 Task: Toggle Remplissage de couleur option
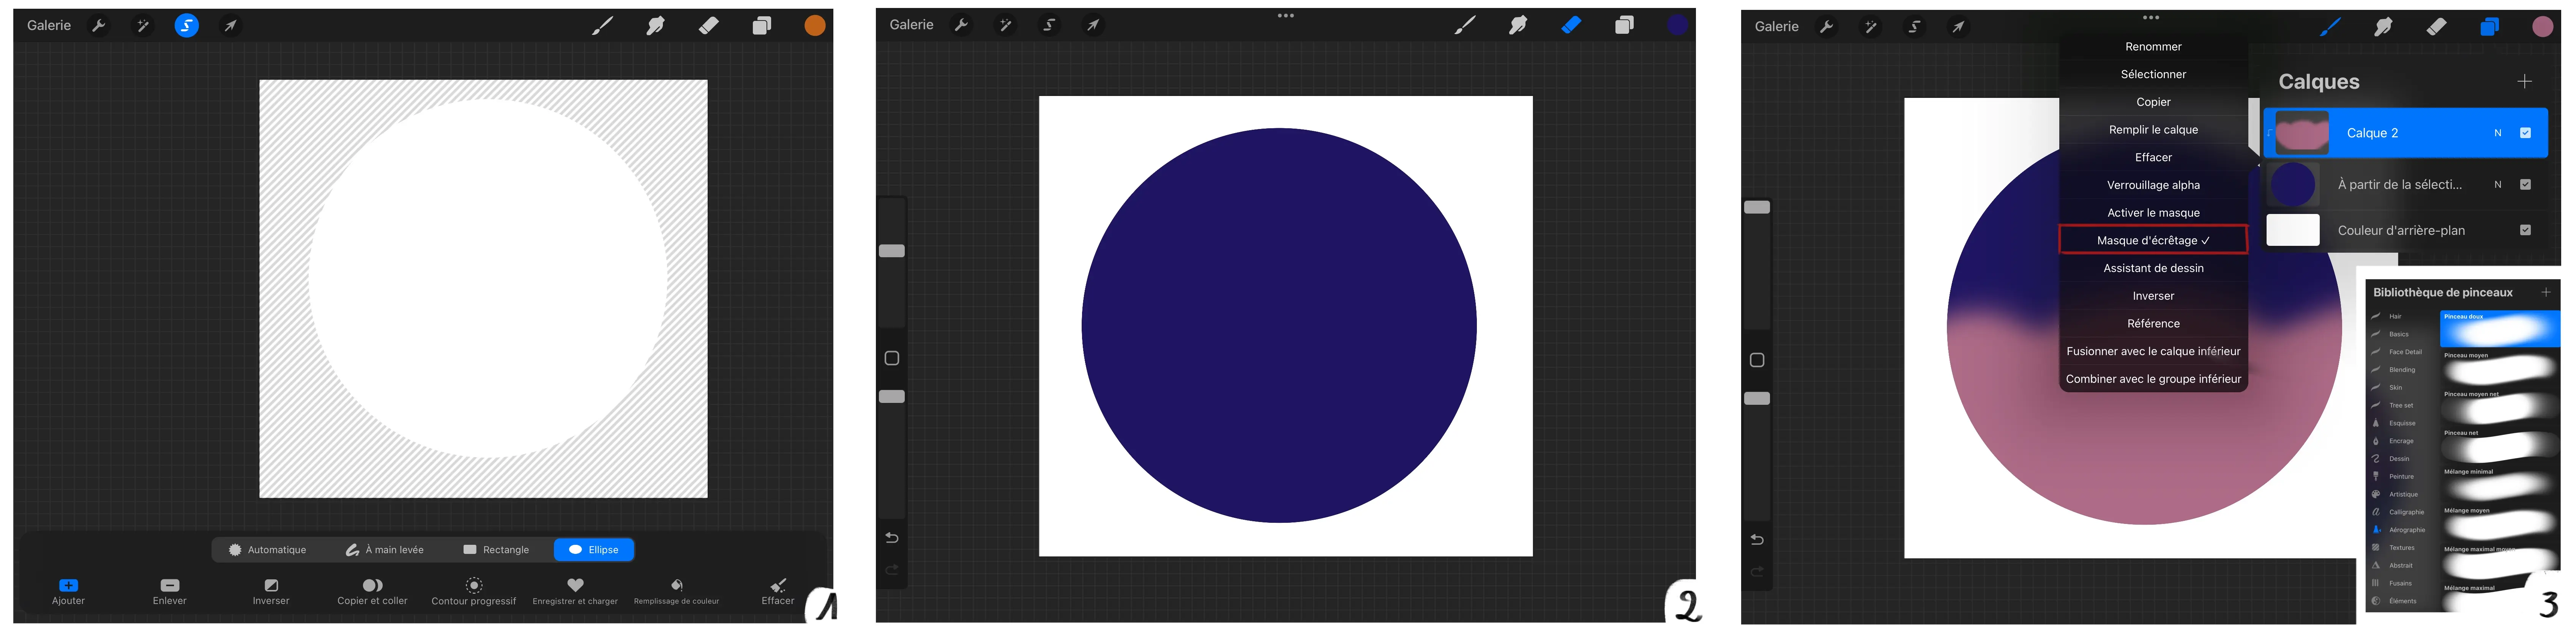point(677,585)
